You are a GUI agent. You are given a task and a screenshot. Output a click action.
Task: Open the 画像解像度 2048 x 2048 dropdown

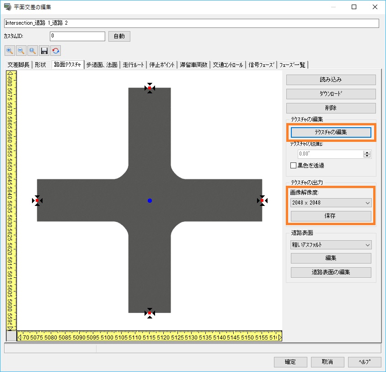(x=331, y=203)
